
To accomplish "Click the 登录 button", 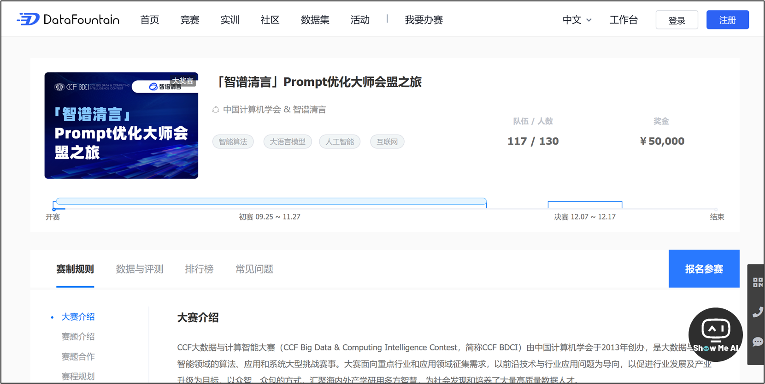I will pos(677,20).
